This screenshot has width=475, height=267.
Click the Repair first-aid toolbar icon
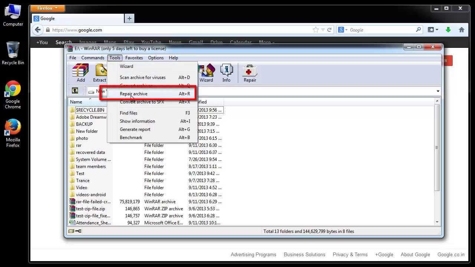(250, 73)
